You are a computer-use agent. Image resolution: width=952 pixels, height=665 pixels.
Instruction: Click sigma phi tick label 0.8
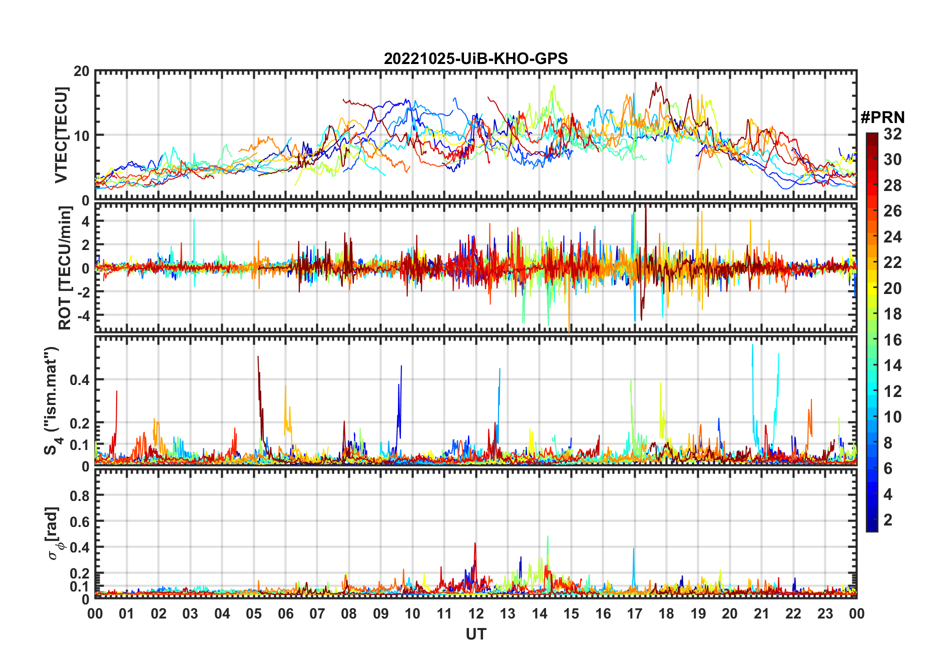[x=80, y=496]
